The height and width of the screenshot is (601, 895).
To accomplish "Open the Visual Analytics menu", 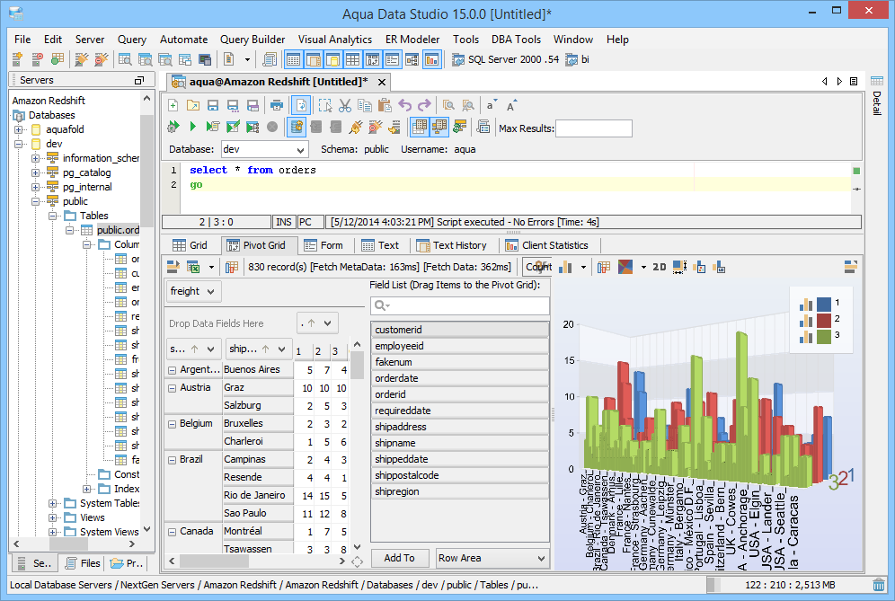I will coord(335,39).
